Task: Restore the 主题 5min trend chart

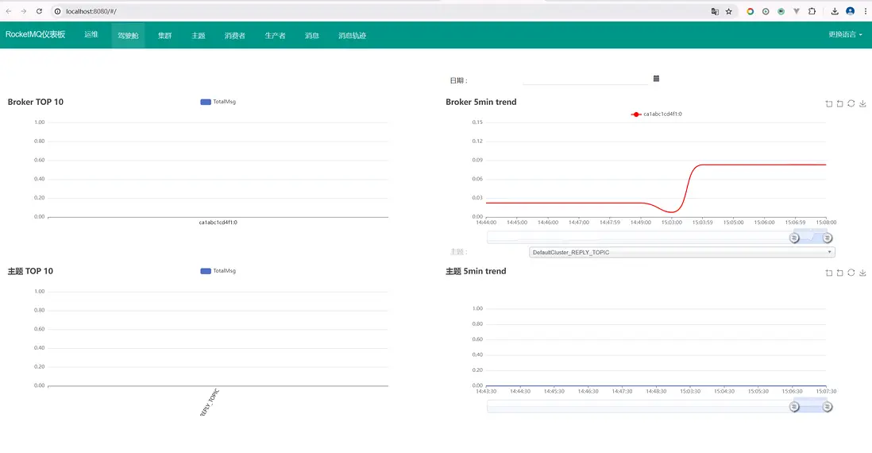Action: tap(851, 273)
